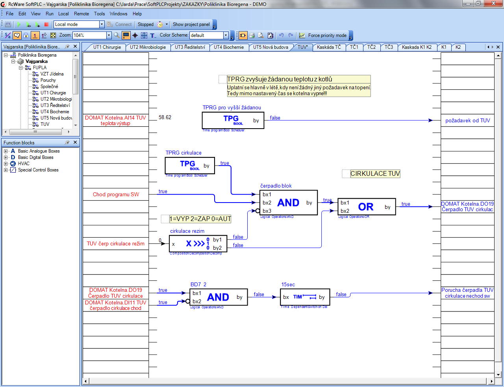The height and width of the screenshot is (387, 504).
Task: Collapse the FUPLA tree node
Action: point(21,68)
